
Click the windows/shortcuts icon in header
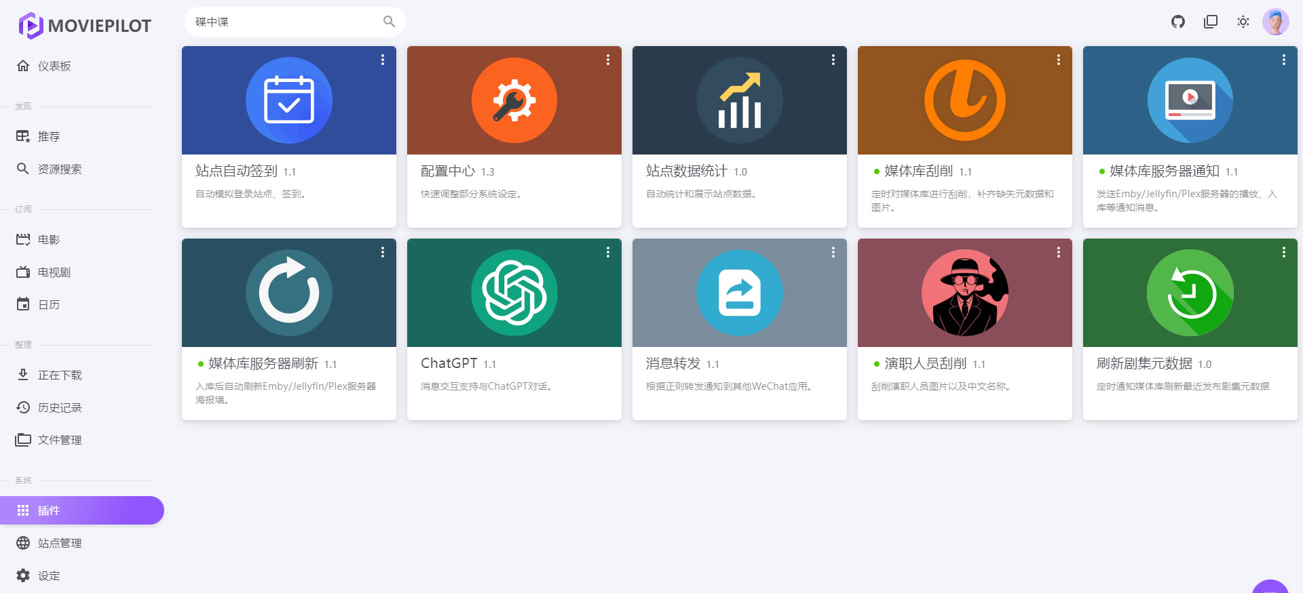point(1211,22)
